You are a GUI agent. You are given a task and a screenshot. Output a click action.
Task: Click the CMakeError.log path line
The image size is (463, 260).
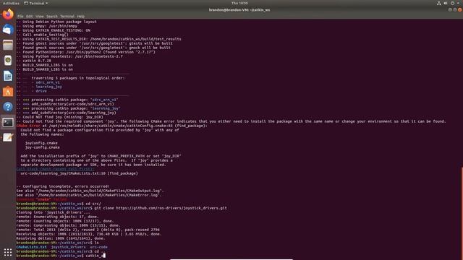coord(89,195)
